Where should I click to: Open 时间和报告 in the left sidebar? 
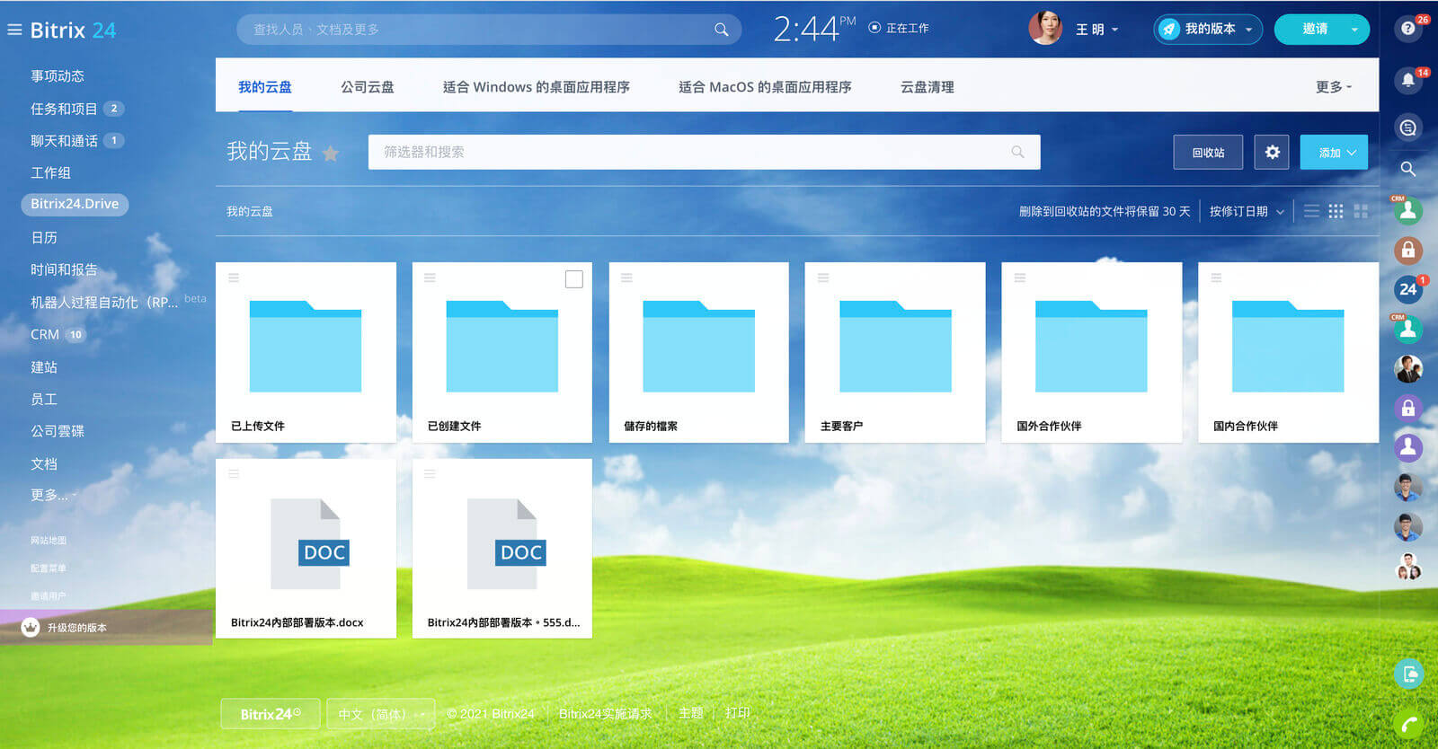(64, 269)
